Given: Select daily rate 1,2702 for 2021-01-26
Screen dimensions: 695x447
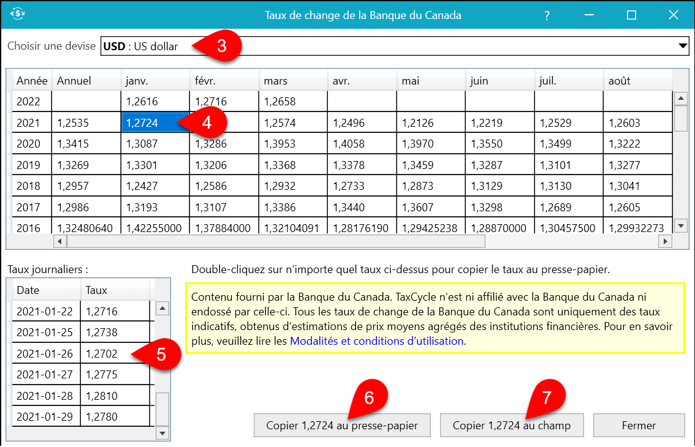Looking at the screenshot, I should pyautogui.click(x=115, y=353).
